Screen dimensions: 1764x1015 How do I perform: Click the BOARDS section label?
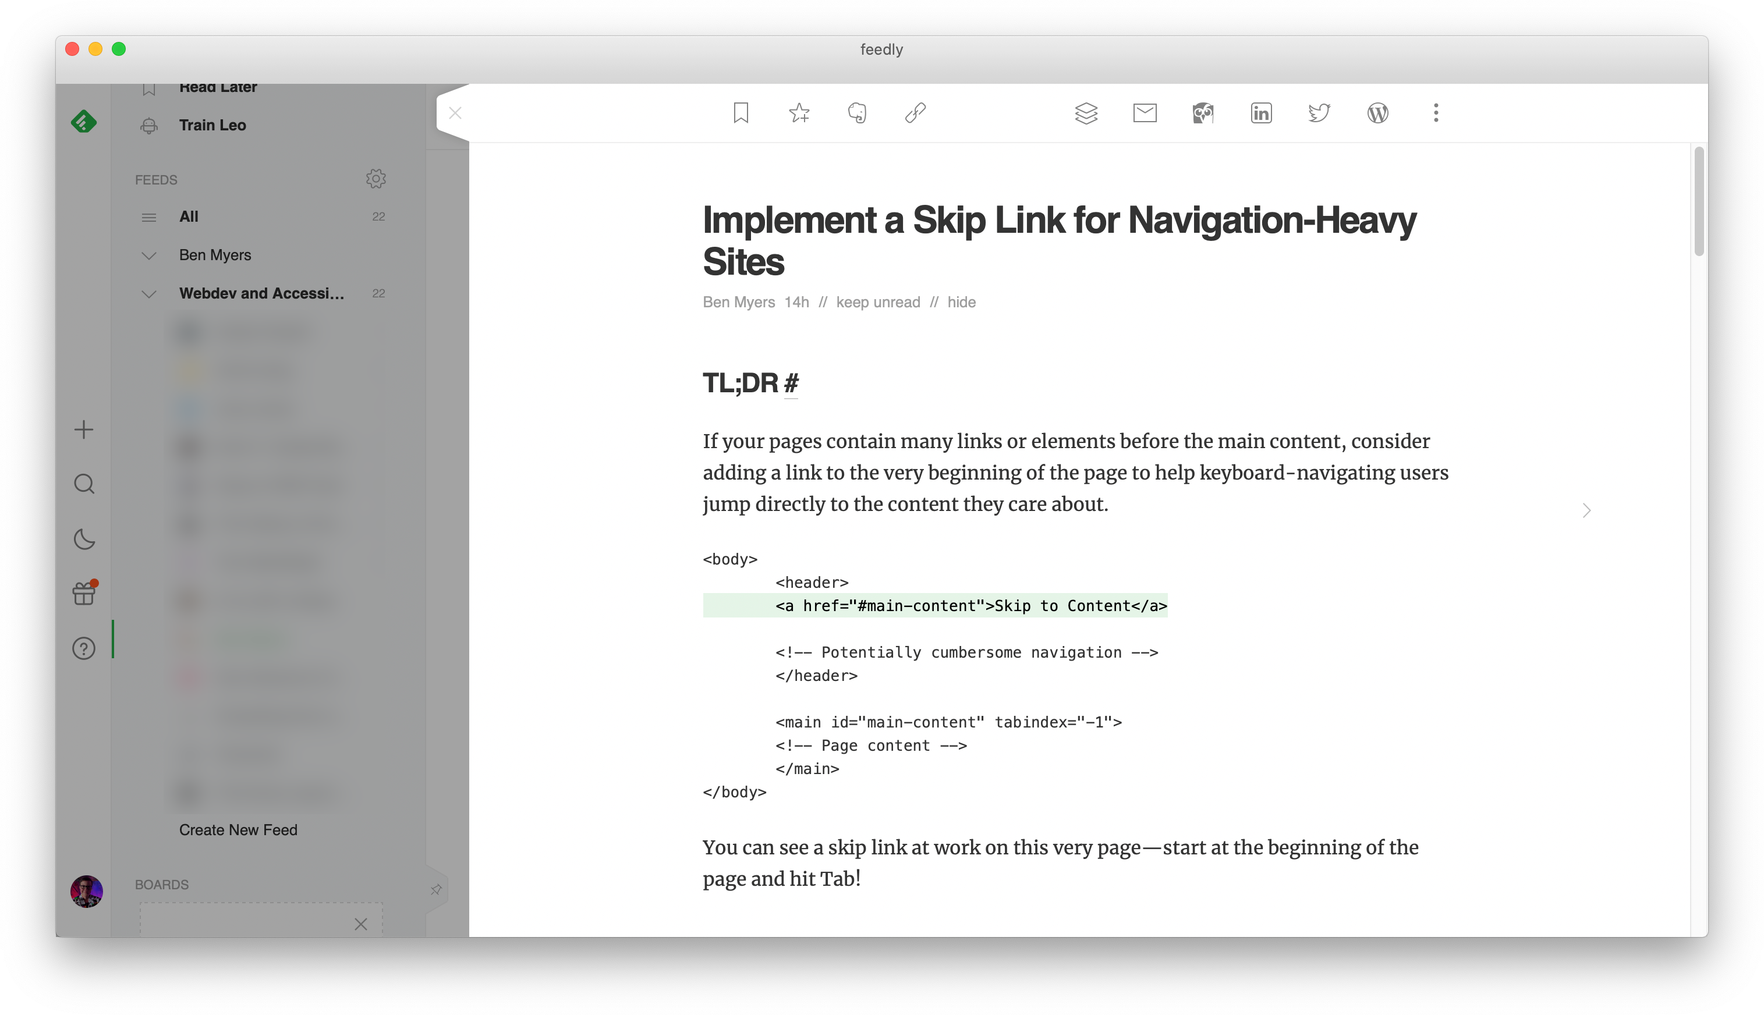[162, 885]
